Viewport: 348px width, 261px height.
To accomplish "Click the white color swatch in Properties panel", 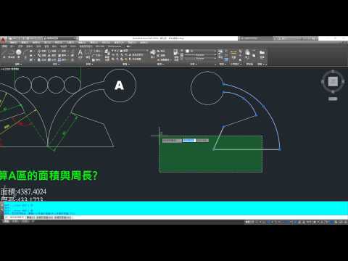I will 187,51.
